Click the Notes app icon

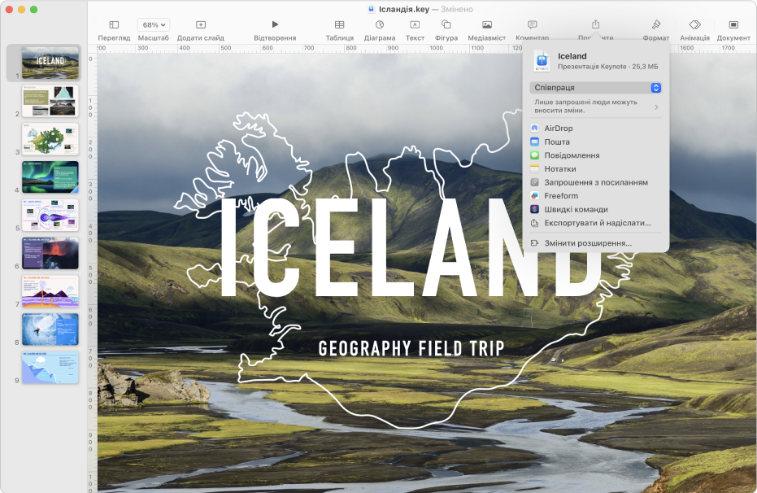pos(534,168)
